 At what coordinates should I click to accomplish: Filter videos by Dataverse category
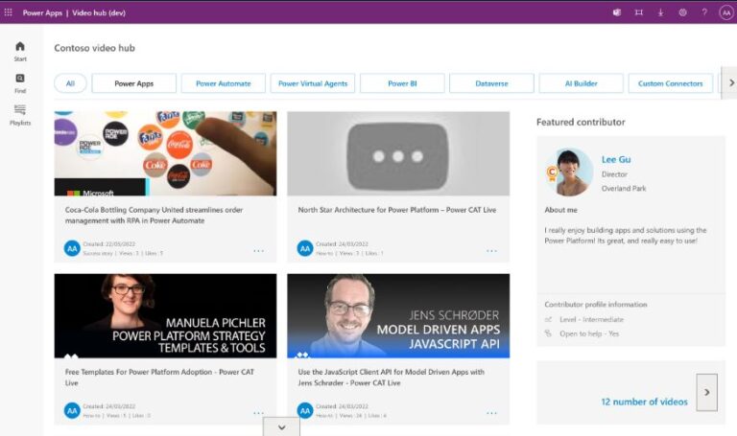coord(491,83)
